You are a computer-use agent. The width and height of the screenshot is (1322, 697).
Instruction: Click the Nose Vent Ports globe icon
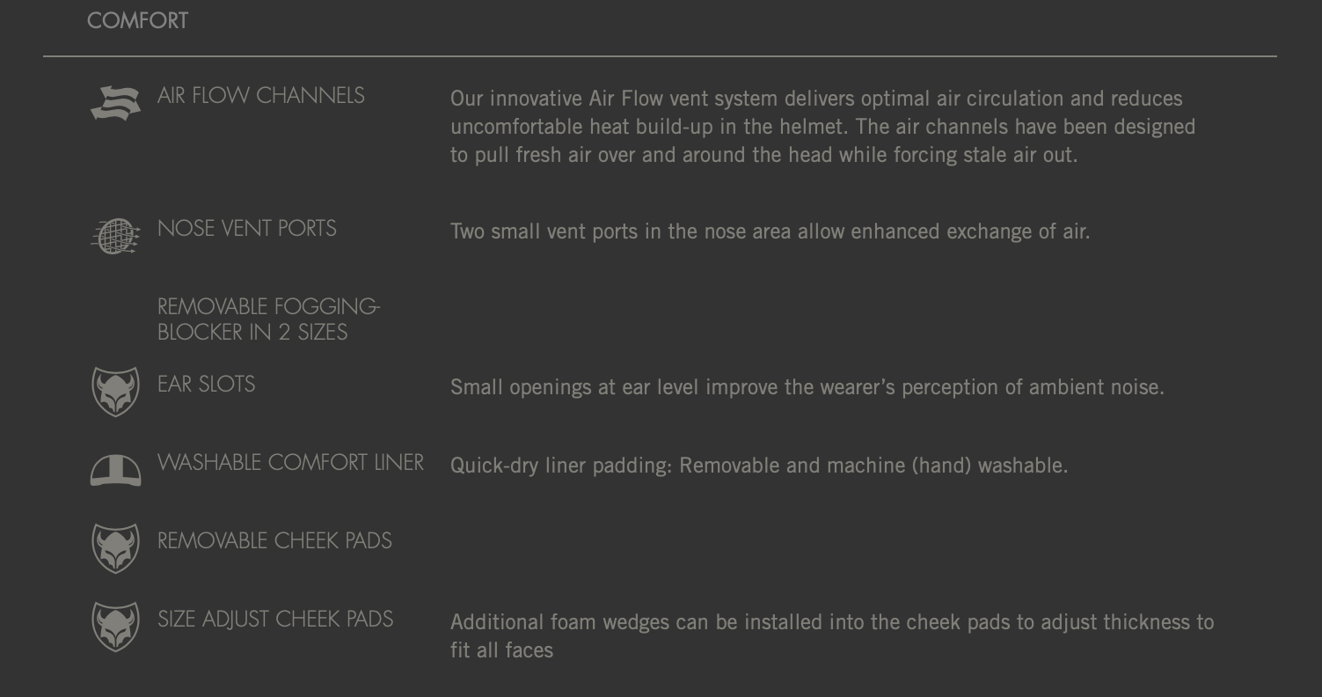click(115, 237)
